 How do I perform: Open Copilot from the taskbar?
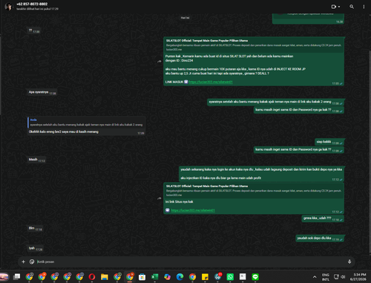(x=167, y=276)
